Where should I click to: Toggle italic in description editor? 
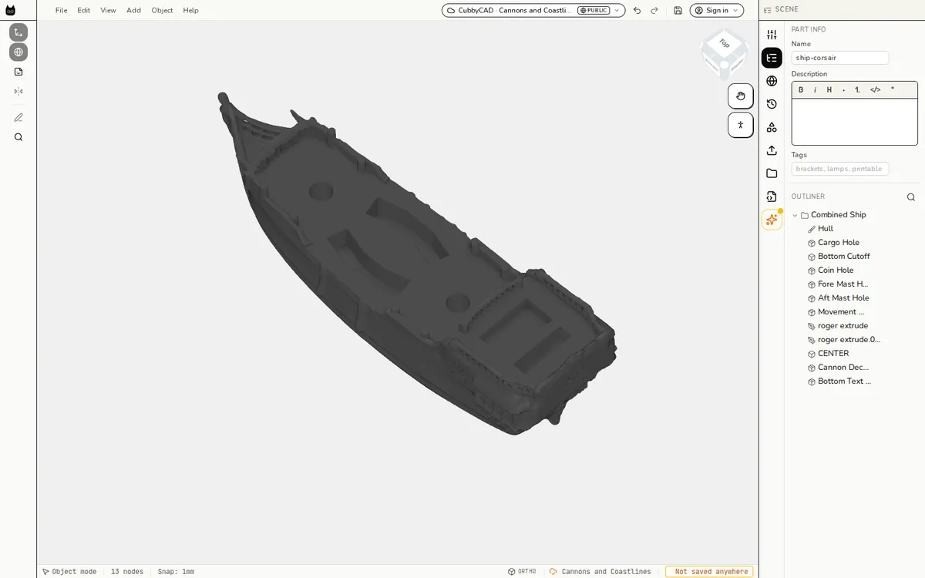pyautogui.click(x=815, y=89)
